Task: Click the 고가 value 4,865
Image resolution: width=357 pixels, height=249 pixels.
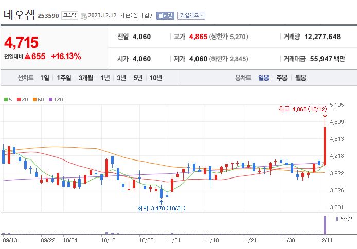Action: pyautogui.click(x=198, y=37)
